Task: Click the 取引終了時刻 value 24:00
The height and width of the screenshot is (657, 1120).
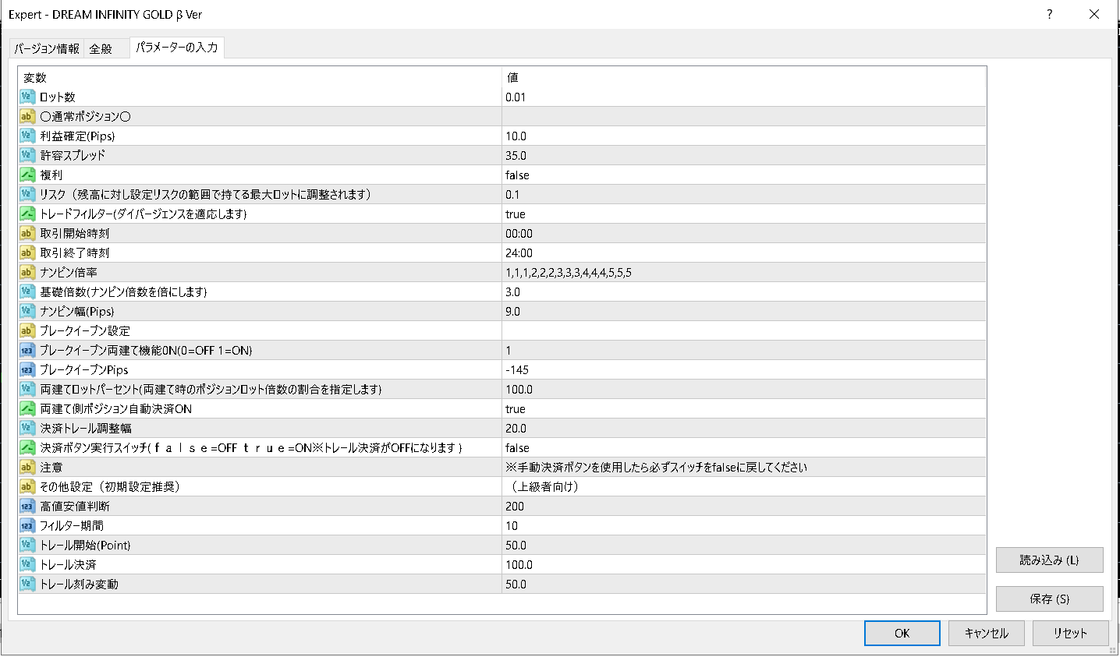Action: pyautogui.click(x=519, y=253)
